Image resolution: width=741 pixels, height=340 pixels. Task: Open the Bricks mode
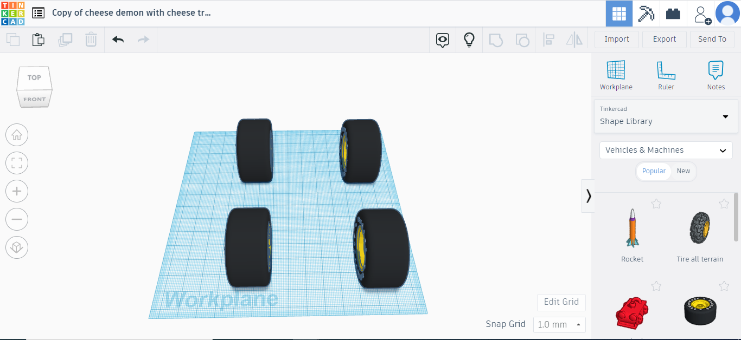click(673, 14)
